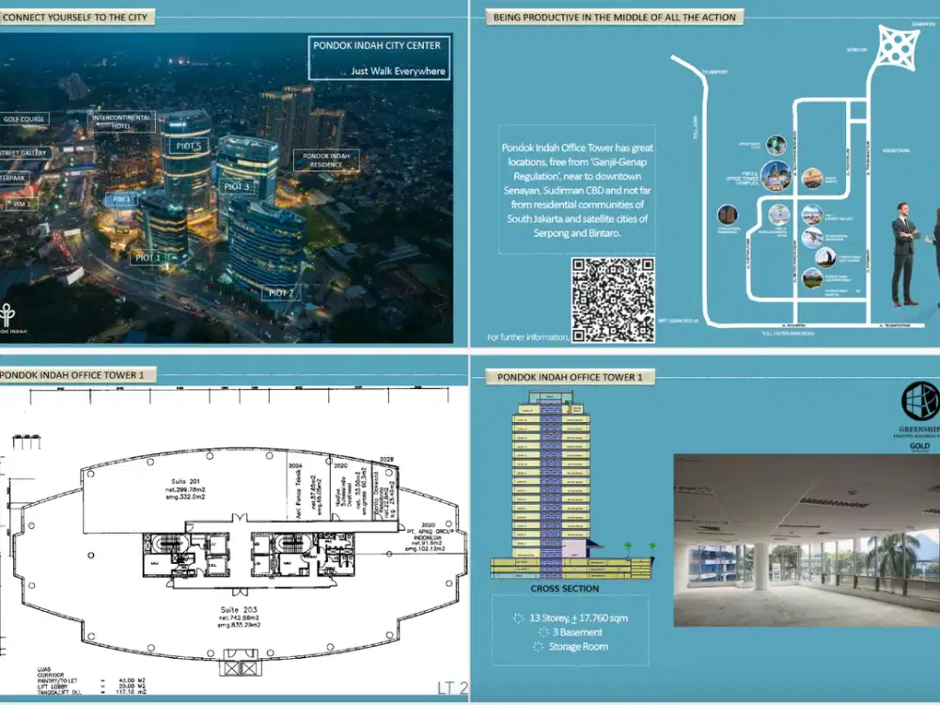This screenshot has height=705, width=940.
Task: Select the PIM 2 & Office Tower Complex circle
Action: (775, 176)
